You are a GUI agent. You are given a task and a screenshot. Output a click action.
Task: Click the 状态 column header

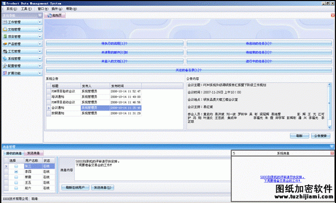(x=49, y=161)
